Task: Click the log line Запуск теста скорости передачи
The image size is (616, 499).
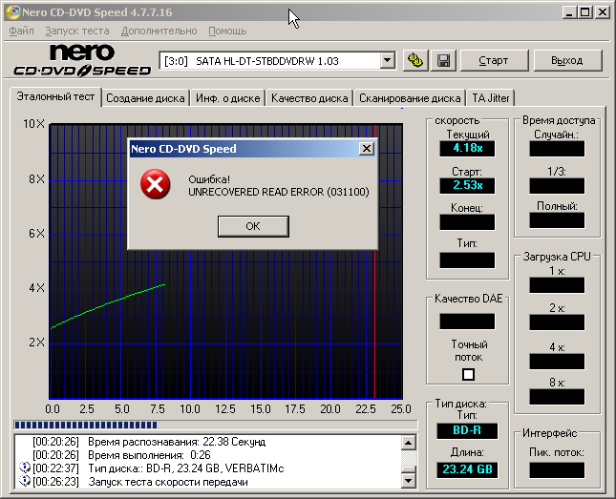Action: tap(168, 482)
